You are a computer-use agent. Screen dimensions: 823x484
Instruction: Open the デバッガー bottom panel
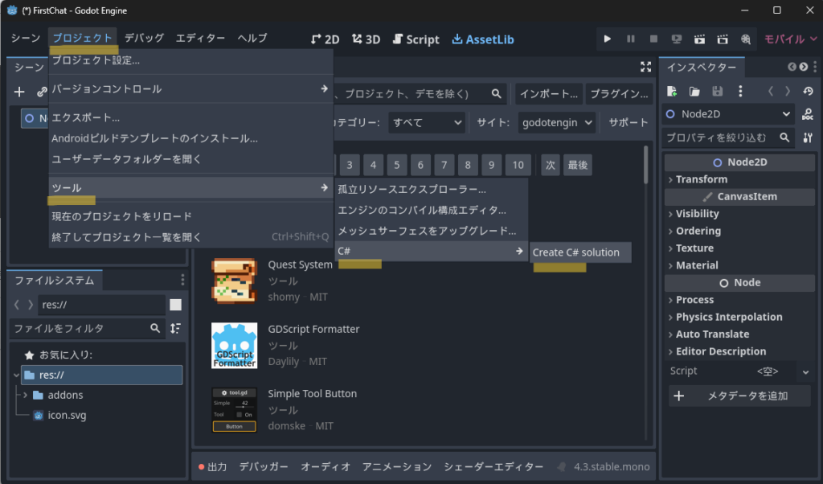click(264, 466)
